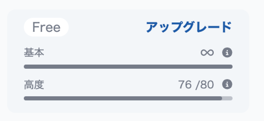
Task: Open the upgrade page via アップグレード
Action: [x=189, y=27]
